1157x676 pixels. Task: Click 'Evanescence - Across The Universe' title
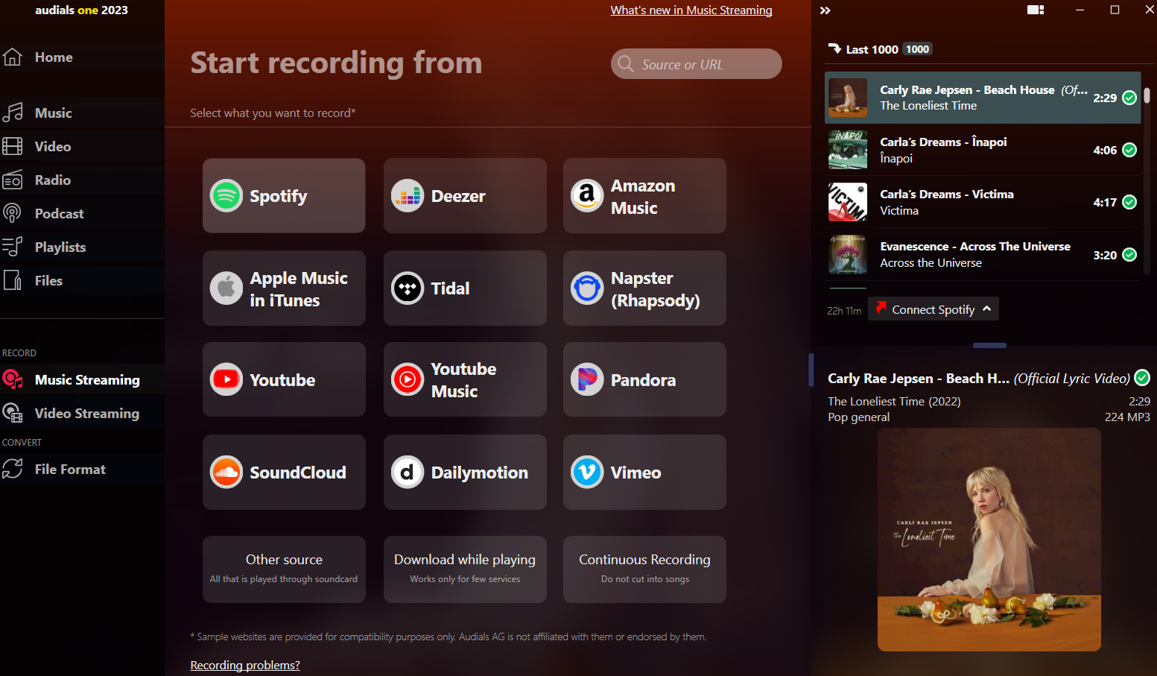pyautogui.click(x=975, y=247)
